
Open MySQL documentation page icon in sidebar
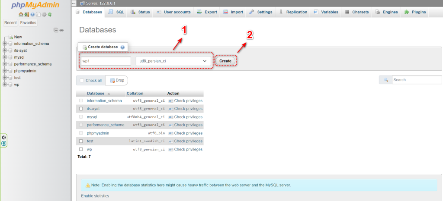38,14
